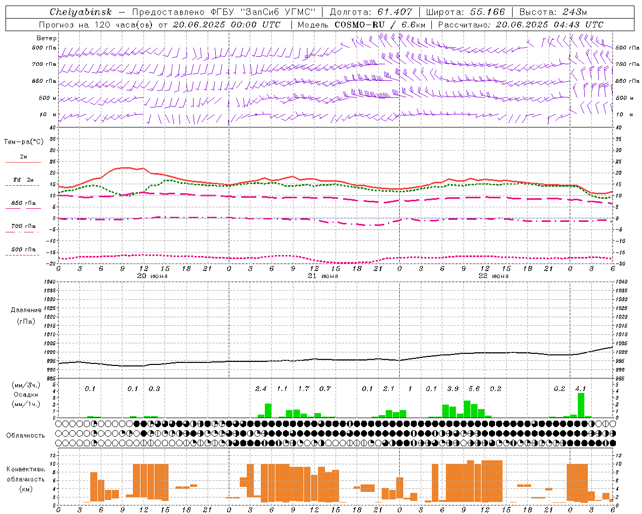Click the 'Модель COSMO-RU / 6.6км' label

click(x=362, y=25)
